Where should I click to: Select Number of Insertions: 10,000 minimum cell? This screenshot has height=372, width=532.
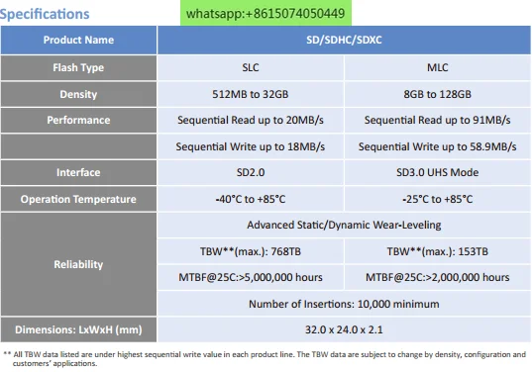click(344, 304)
